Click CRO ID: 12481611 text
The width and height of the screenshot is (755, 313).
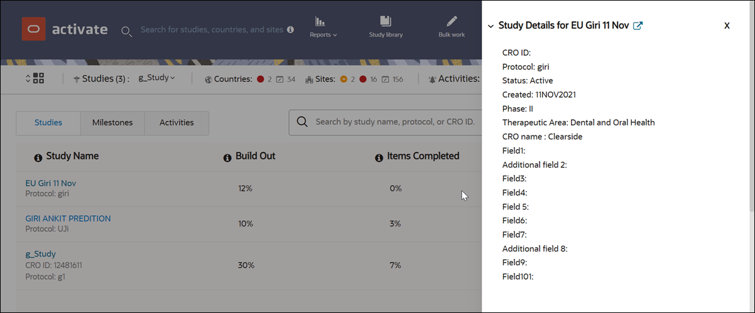click(x=53, y=265)
